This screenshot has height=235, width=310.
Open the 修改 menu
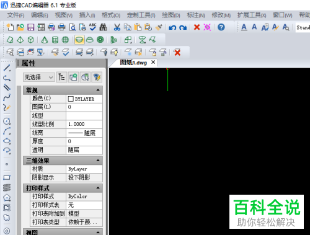click(x=221, y=15)
